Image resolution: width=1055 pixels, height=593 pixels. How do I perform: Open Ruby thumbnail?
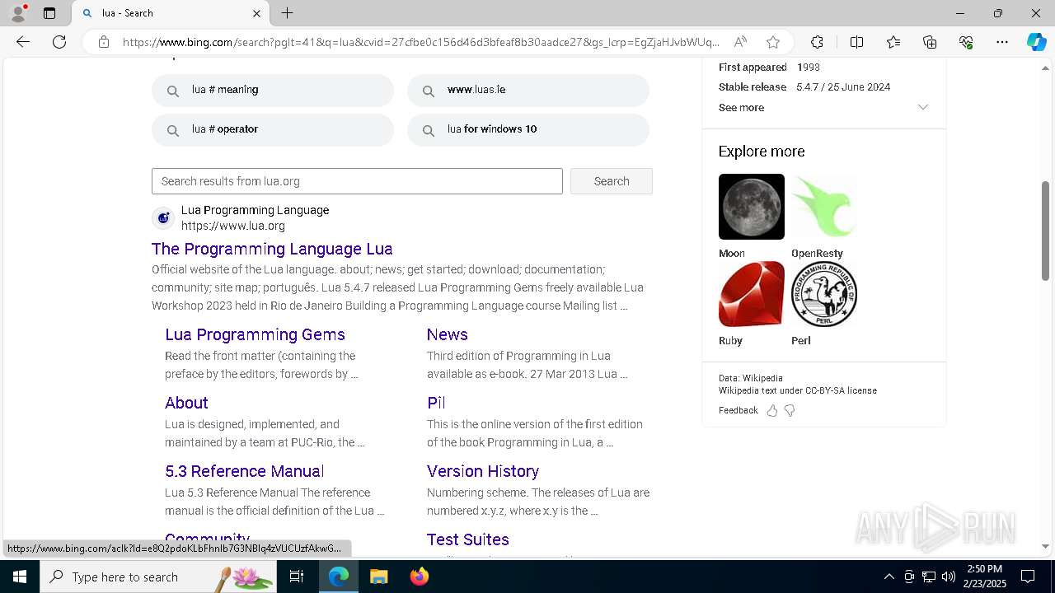(752, 294)
